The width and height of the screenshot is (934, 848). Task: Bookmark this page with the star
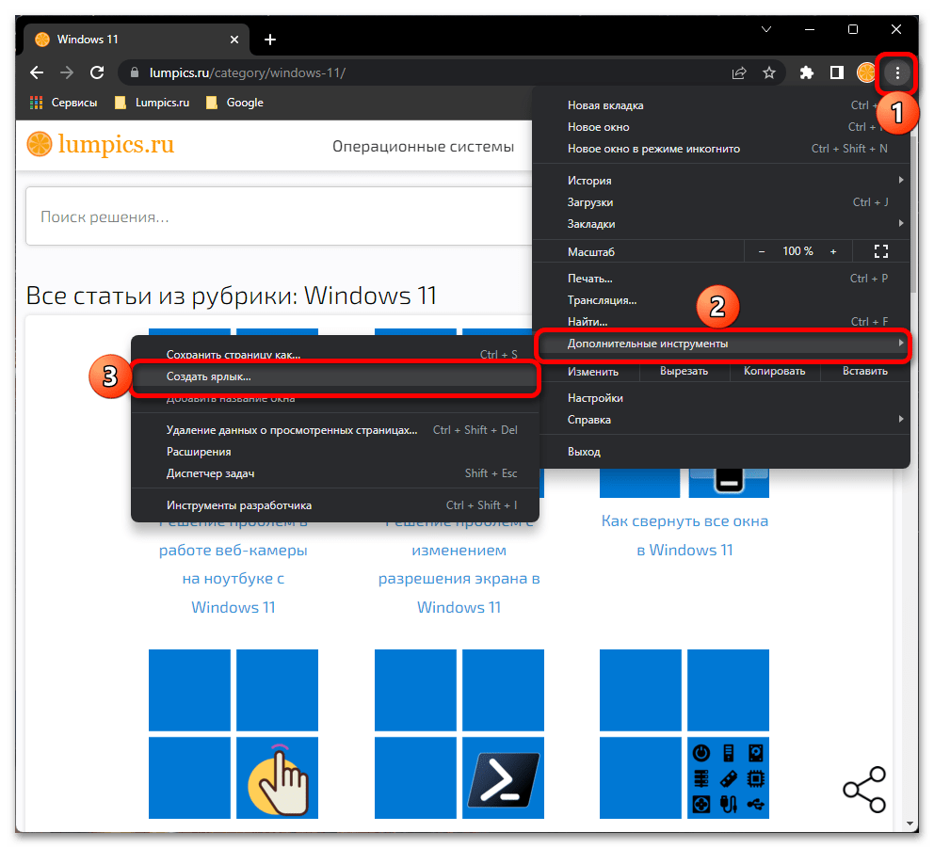tap(769, 72)
